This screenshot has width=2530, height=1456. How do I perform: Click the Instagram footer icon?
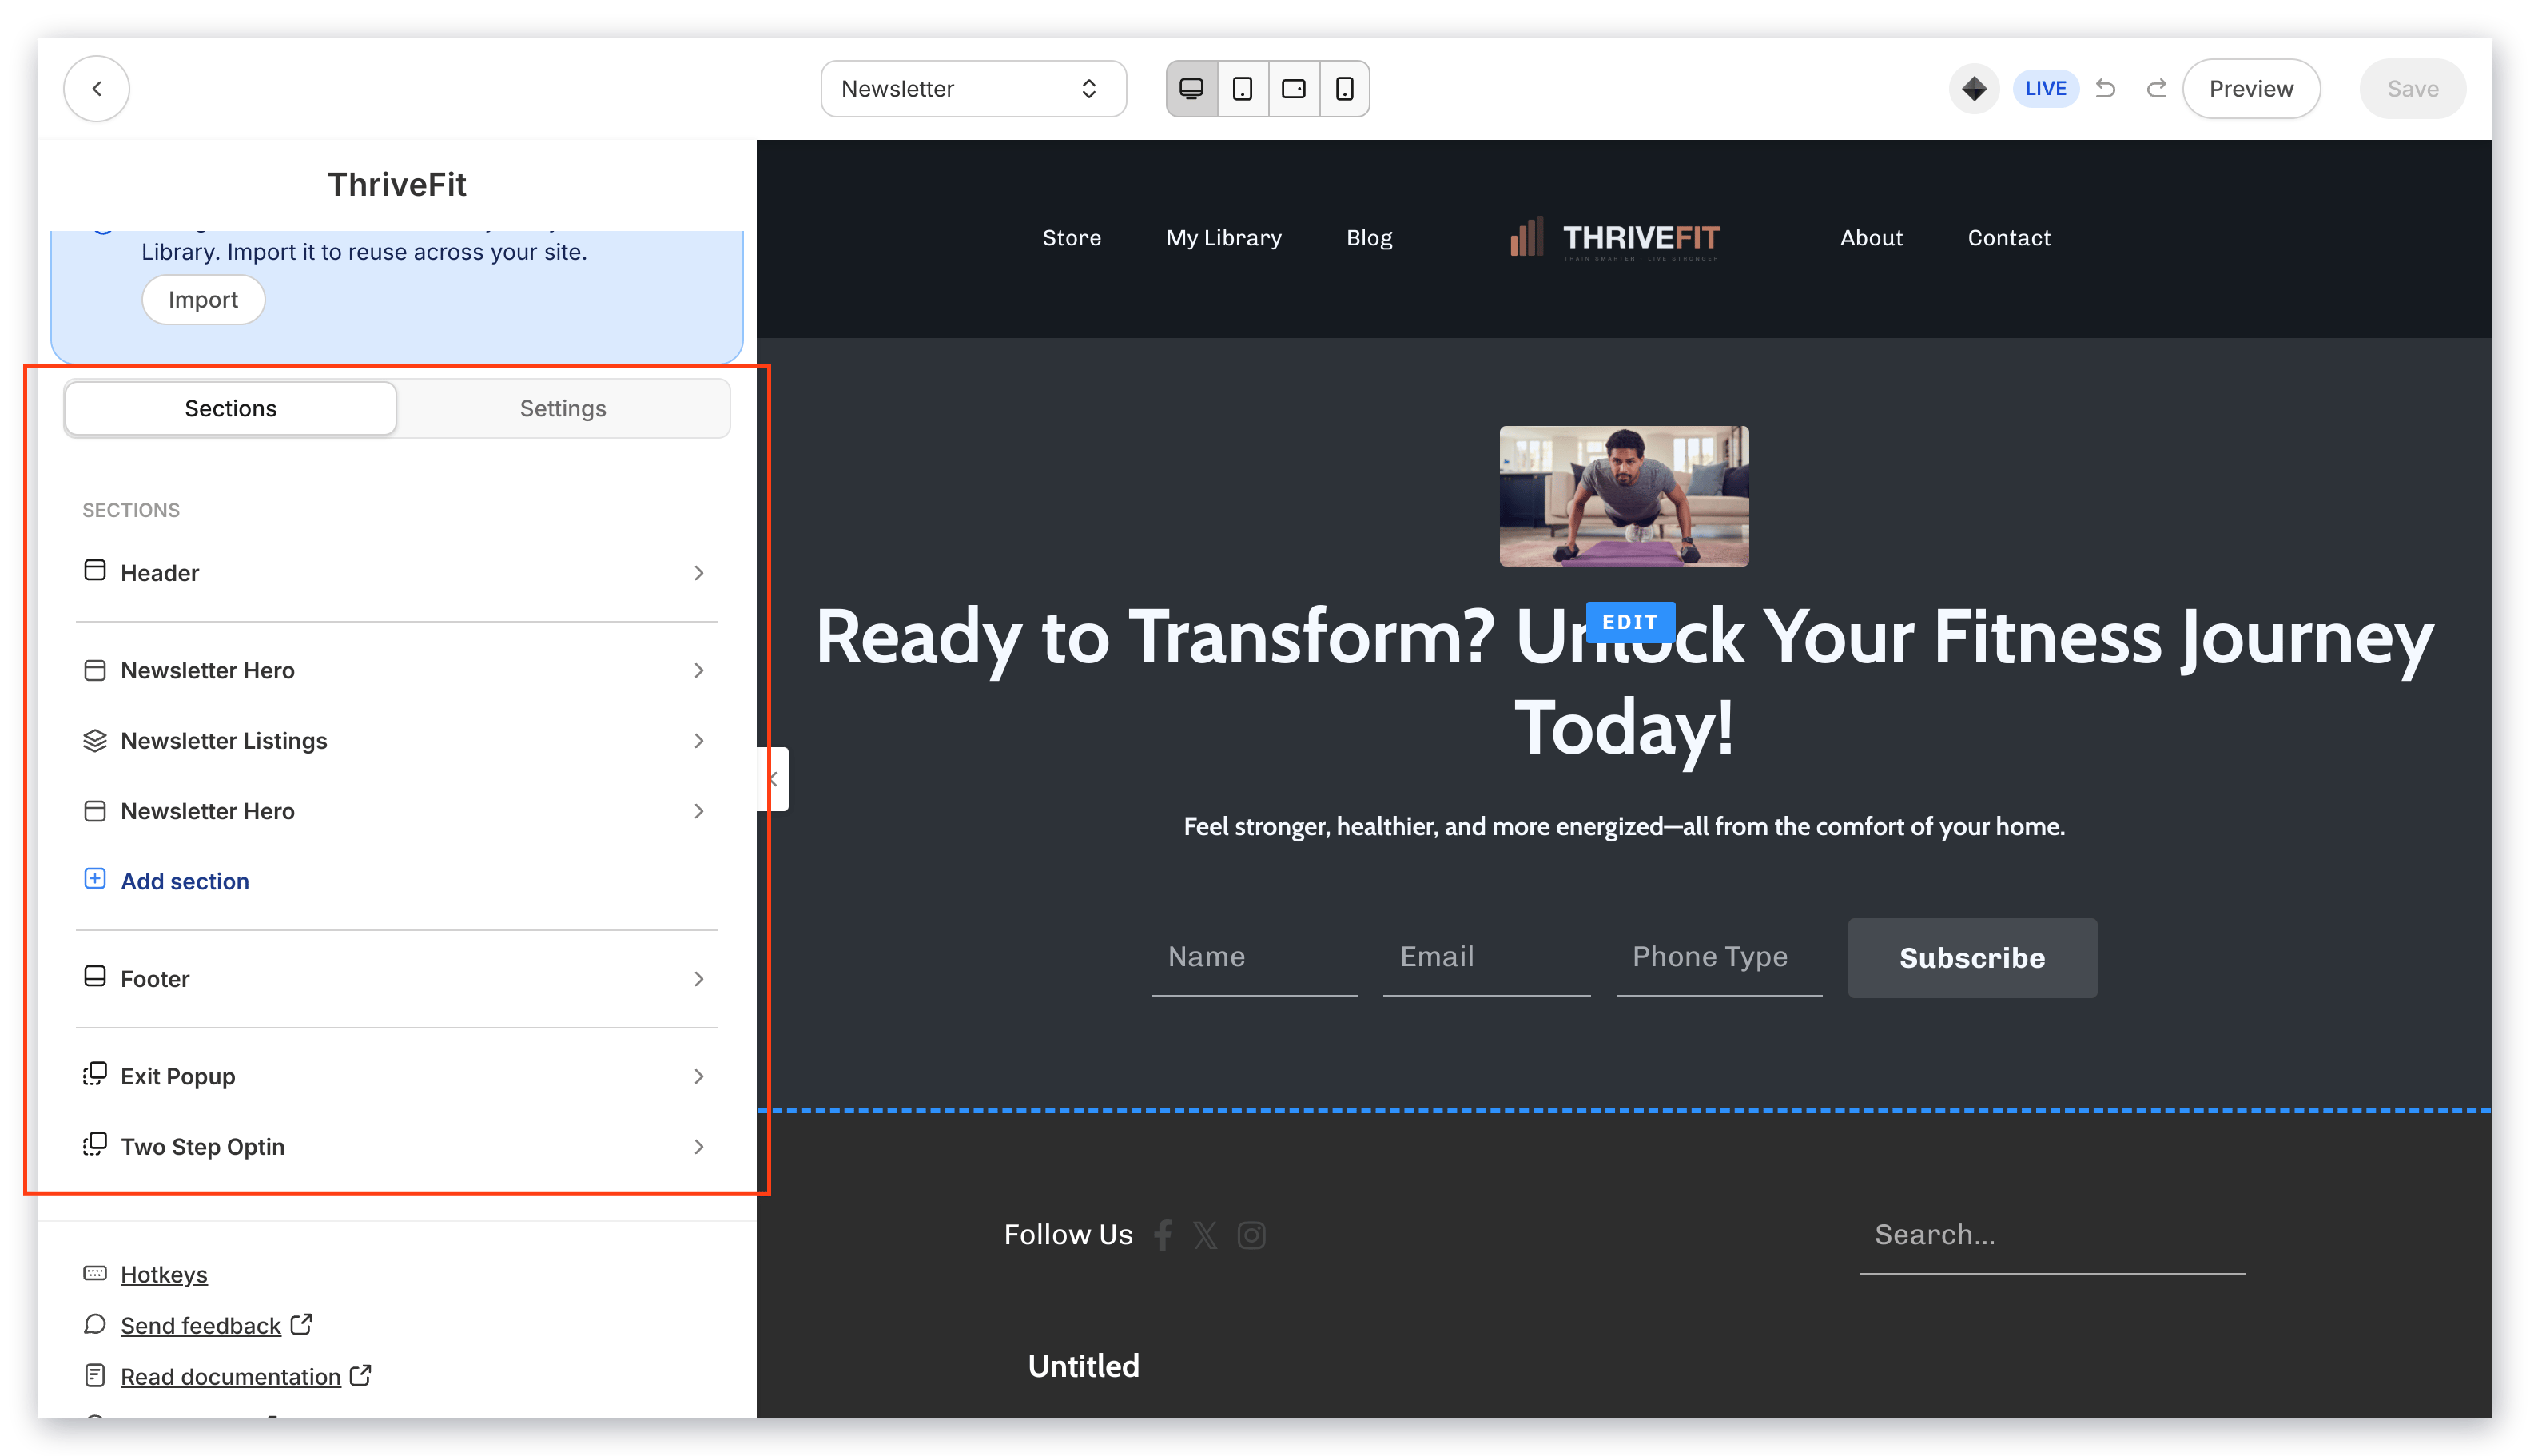point(1250,1235)
